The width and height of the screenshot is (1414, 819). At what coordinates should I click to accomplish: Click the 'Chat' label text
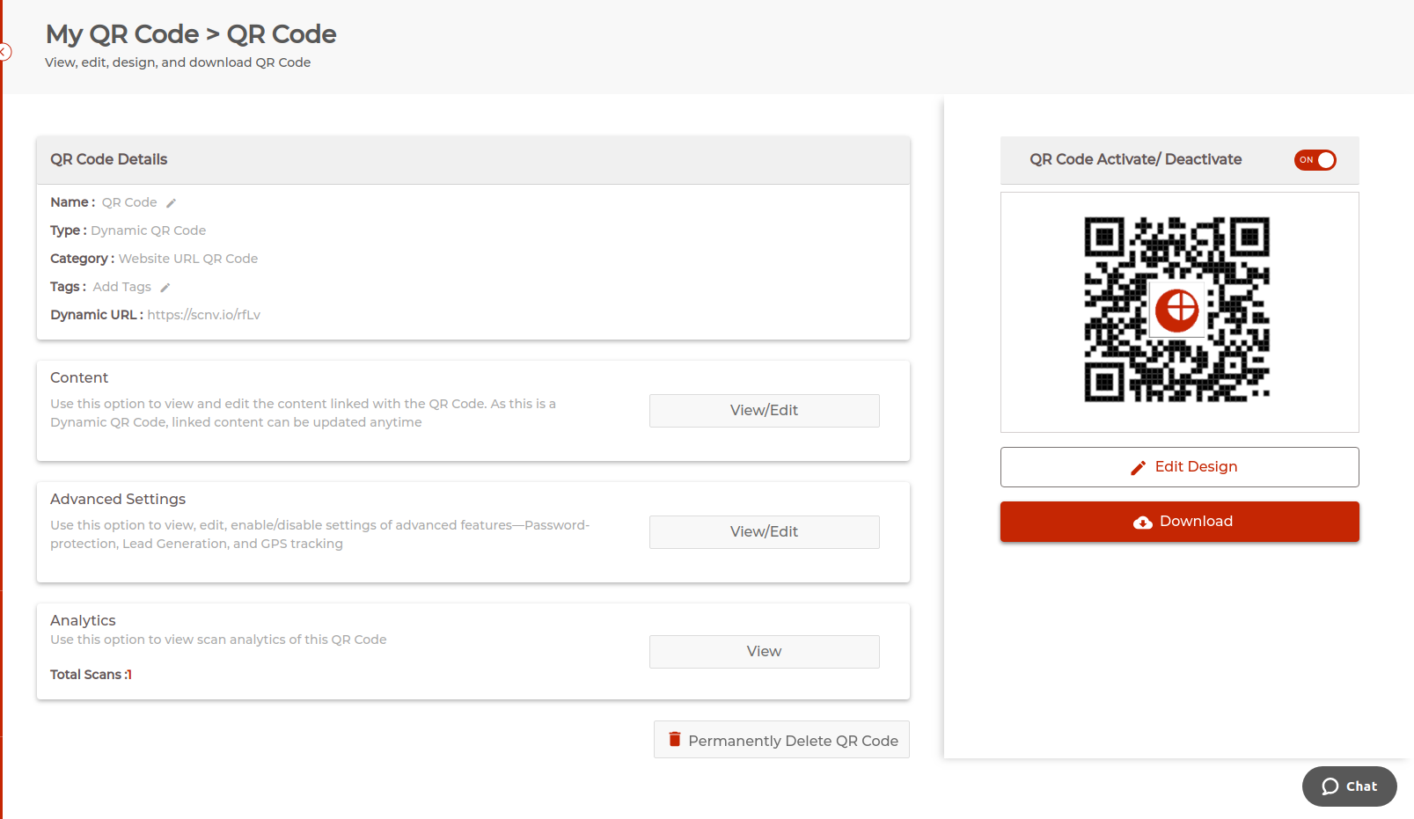pos(1362,786)
